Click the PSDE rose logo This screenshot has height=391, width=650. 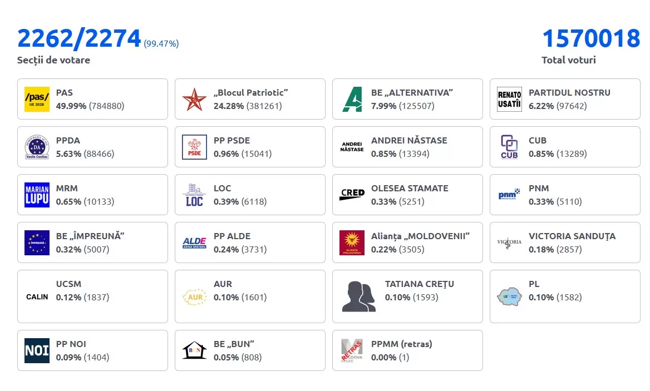(x=194, y=147)
